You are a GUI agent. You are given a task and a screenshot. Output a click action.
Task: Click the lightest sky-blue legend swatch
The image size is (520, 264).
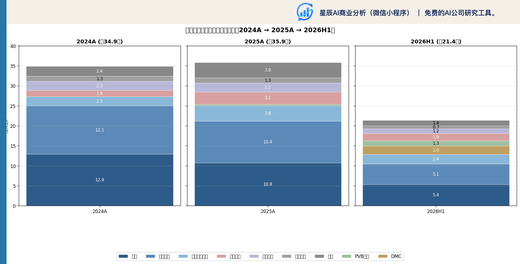click(x=183, y=256)
